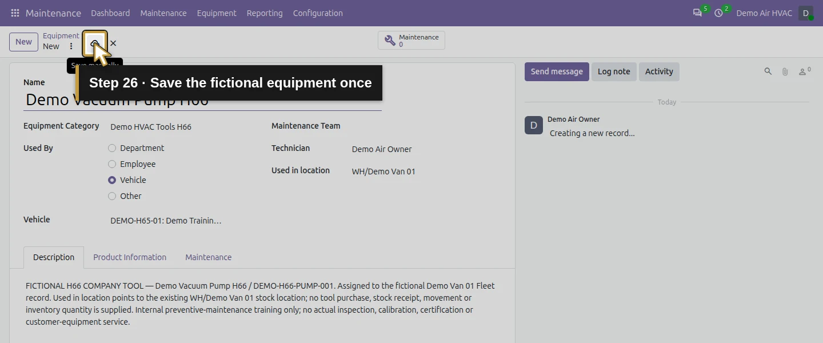Open the Reporting menu
823x343 pixels.
click(265, 13)
